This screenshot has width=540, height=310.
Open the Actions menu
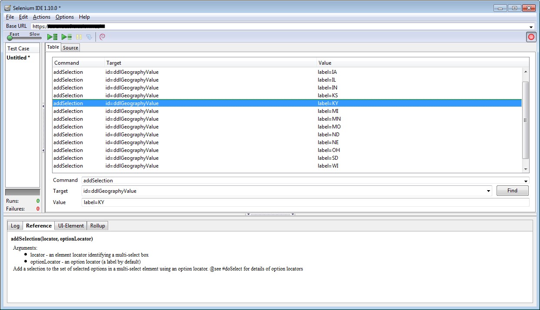pyautogui.click(x=42, y=17)
